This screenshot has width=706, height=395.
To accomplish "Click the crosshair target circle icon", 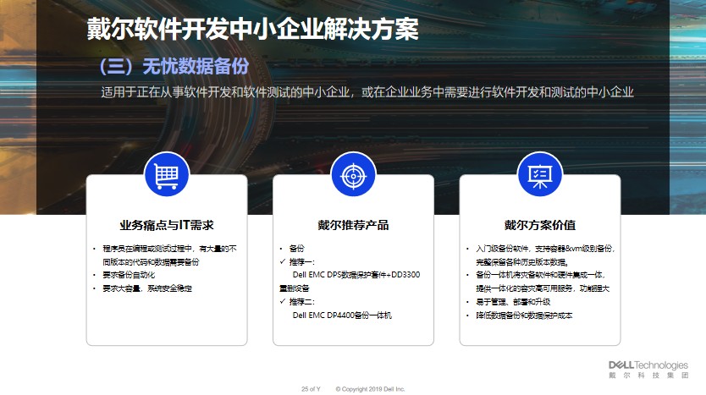I will click(353, 175).
